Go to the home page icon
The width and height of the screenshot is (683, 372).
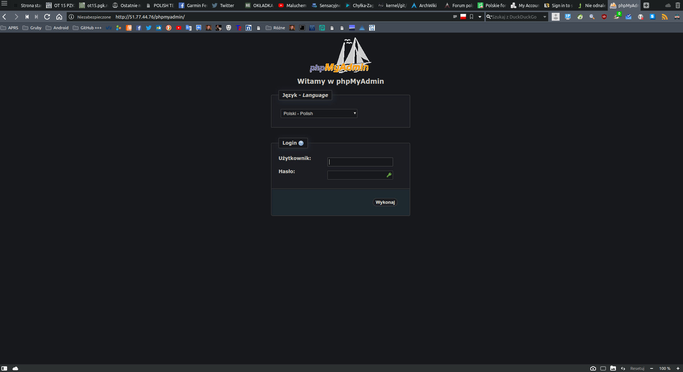point(59,17)
